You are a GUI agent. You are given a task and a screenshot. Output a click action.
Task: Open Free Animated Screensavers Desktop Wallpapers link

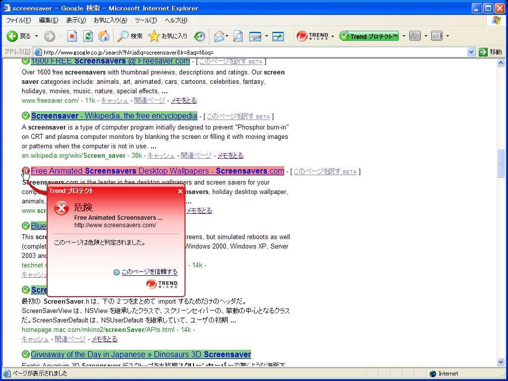point(157,171)
